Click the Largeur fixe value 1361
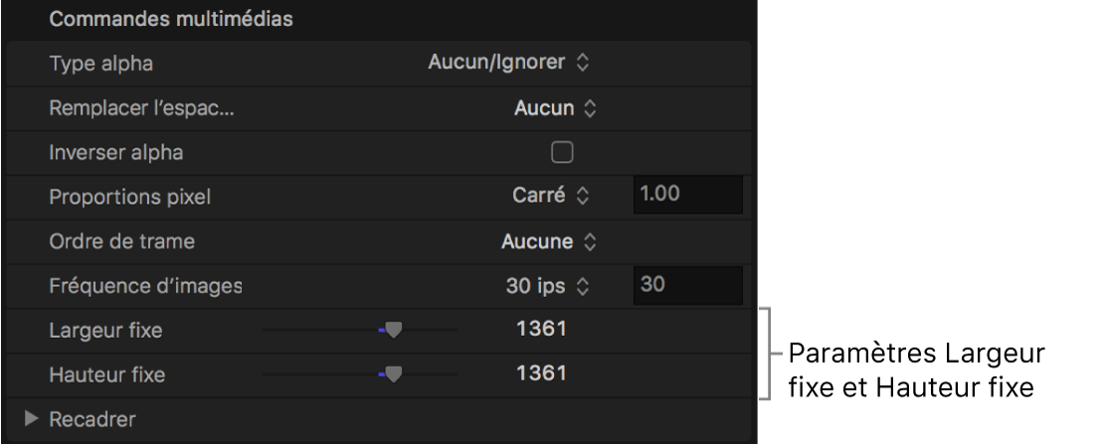This screenshot has height=444, width=1106. (542, 330)
